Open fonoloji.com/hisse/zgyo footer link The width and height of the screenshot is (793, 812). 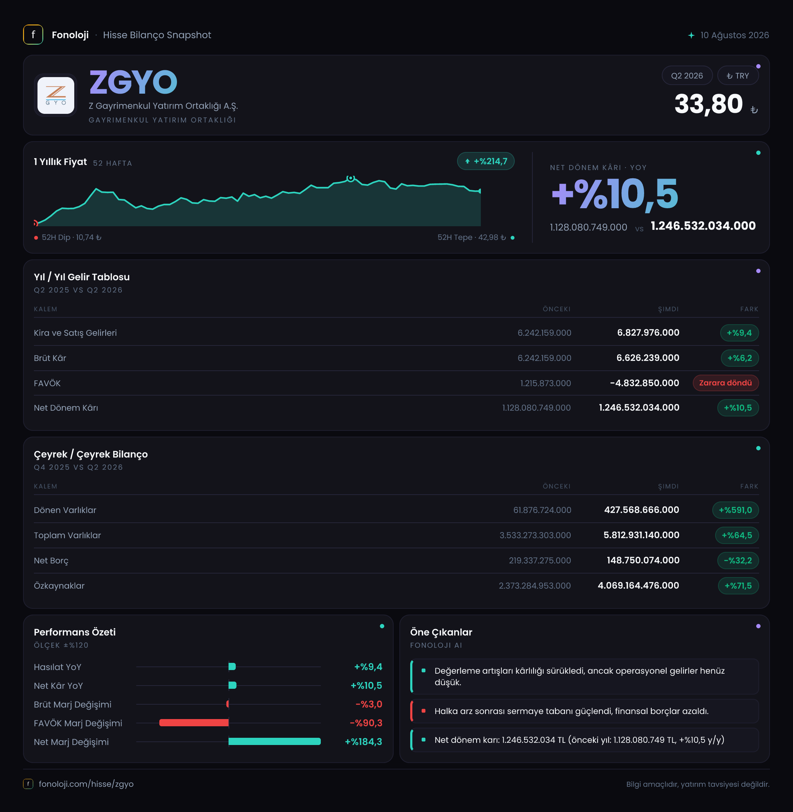(x=86, y=784)
